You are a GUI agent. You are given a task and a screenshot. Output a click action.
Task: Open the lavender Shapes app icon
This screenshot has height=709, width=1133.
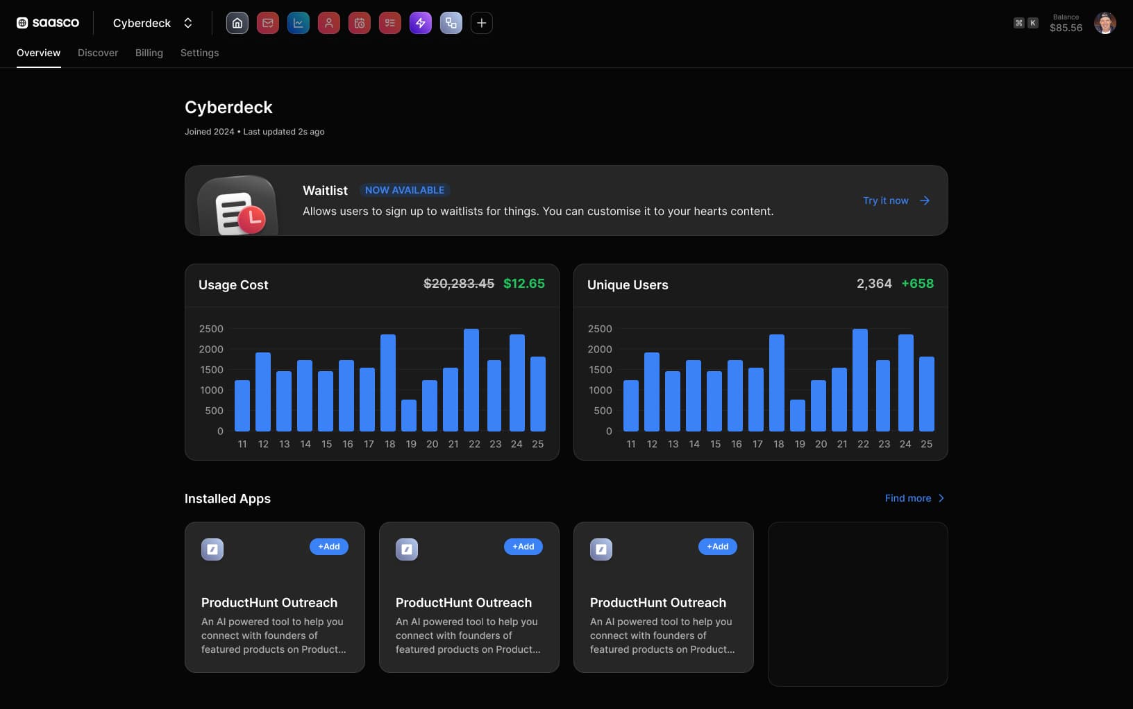pyautogui.click(x=451, y=23)
